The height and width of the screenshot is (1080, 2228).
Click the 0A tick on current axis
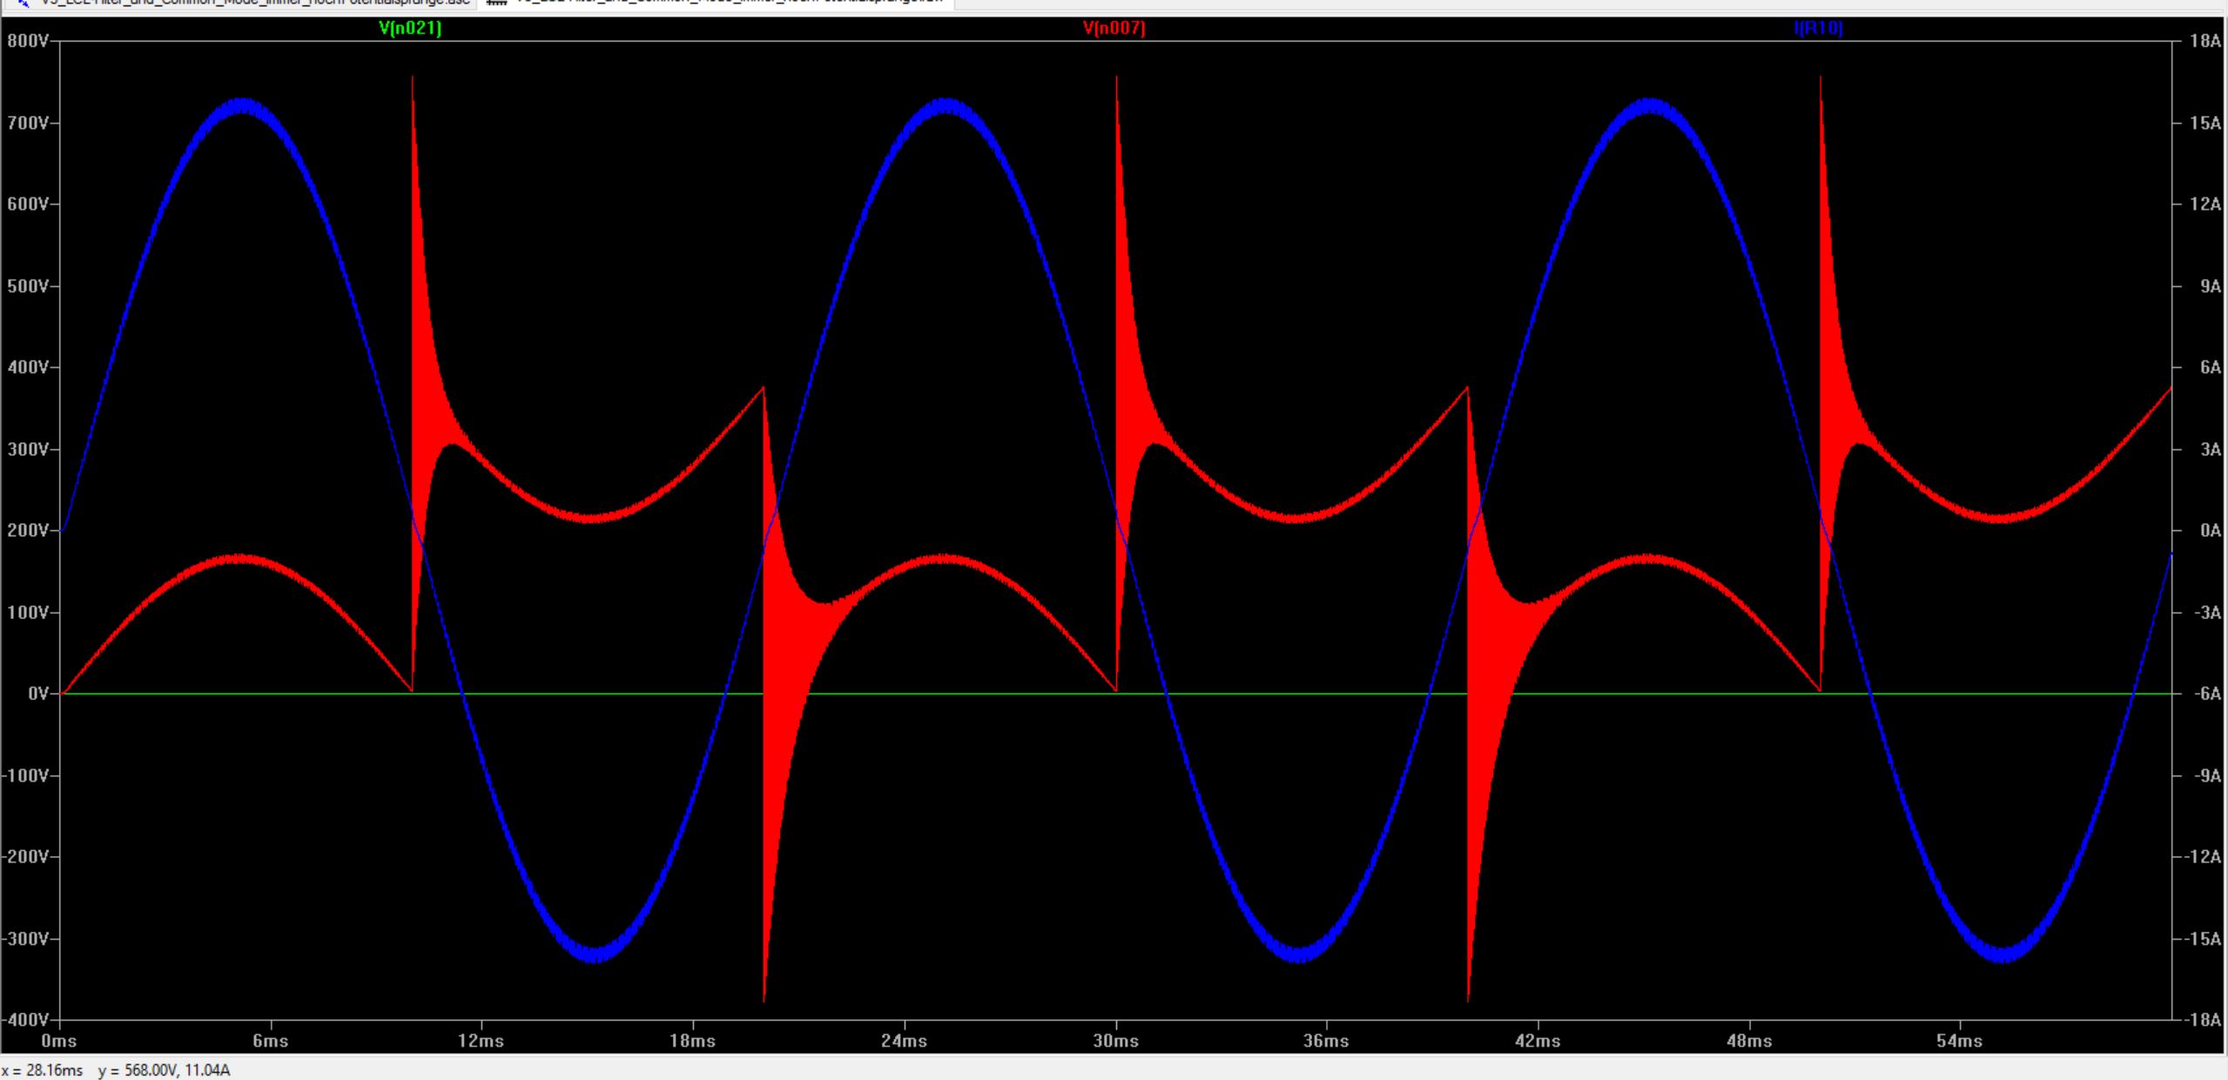(2211, 531)
